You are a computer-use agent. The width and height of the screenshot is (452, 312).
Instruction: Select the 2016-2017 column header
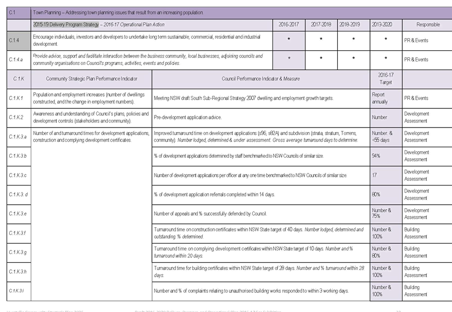288,24
